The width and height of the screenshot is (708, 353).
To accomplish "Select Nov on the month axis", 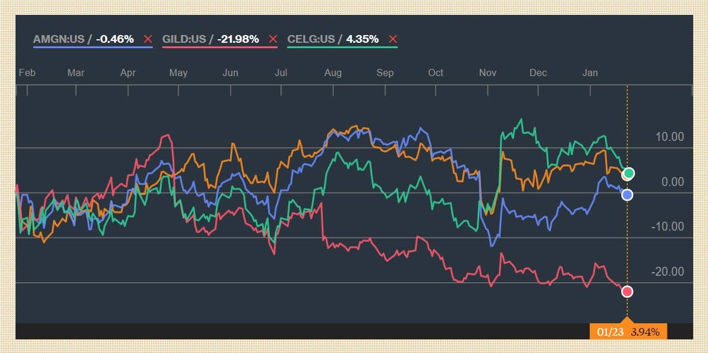I will [x=487, y=73].
